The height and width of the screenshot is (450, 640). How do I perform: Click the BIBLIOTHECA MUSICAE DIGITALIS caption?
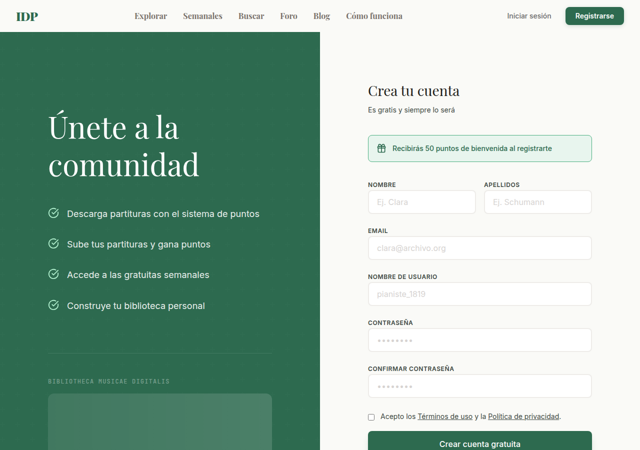coord(109,381)
